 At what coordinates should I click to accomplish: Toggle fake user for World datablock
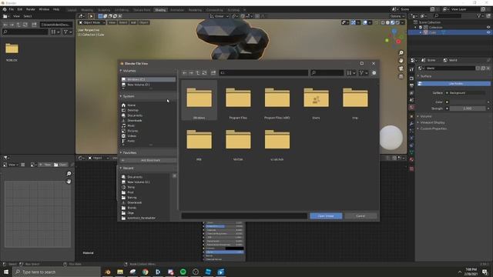click(x=478, y=68)
